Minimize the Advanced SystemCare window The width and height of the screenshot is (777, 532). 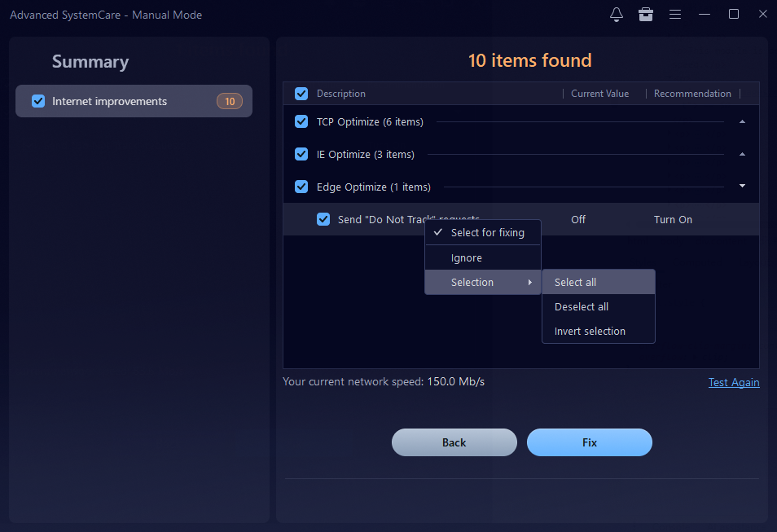[x=705, y=15]
